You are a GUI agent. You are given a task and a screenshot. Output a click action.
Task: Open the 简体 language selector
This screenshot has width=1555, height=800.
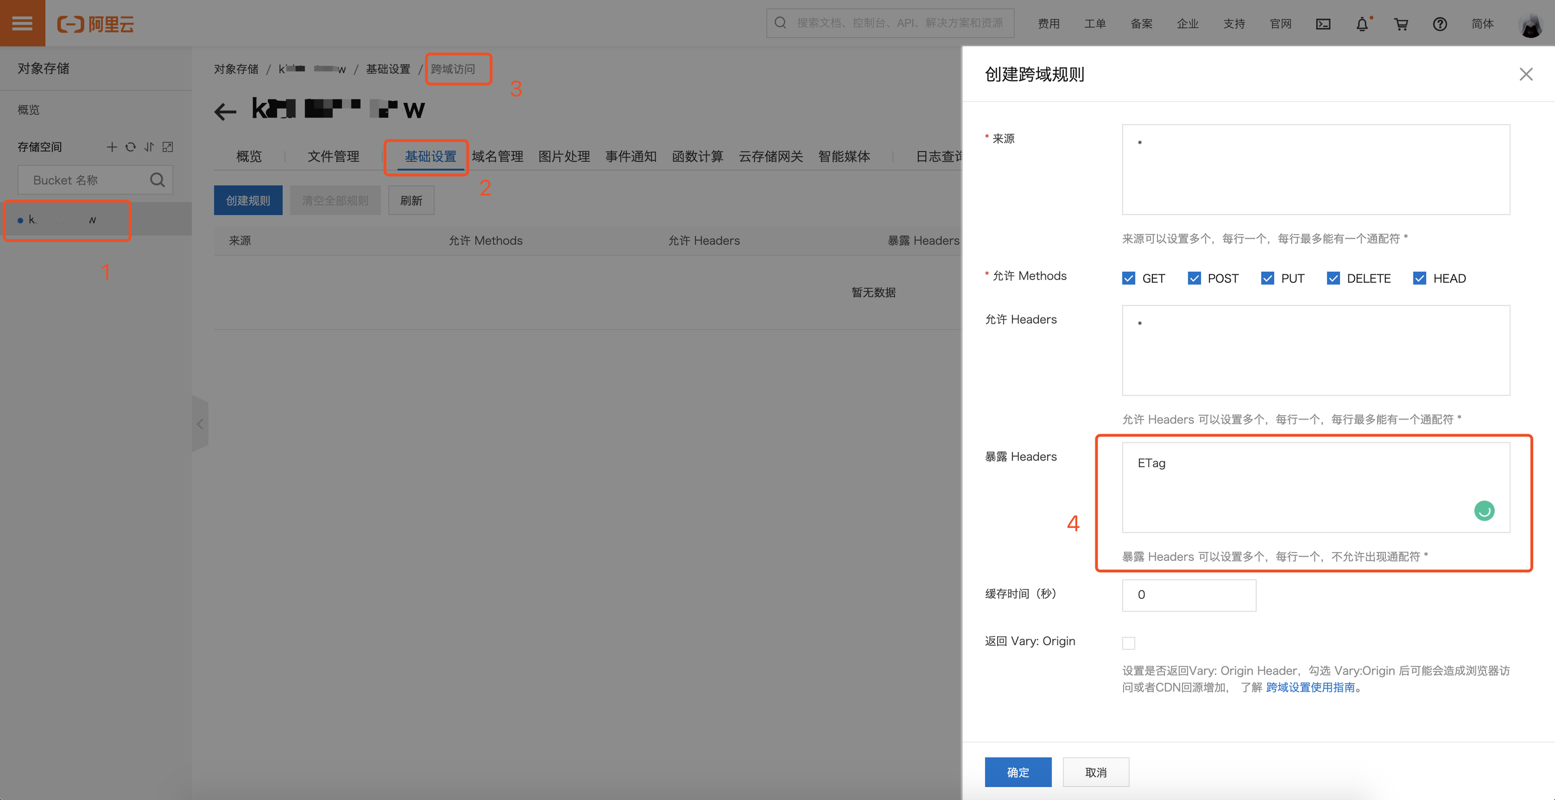tap(1482, 24)
